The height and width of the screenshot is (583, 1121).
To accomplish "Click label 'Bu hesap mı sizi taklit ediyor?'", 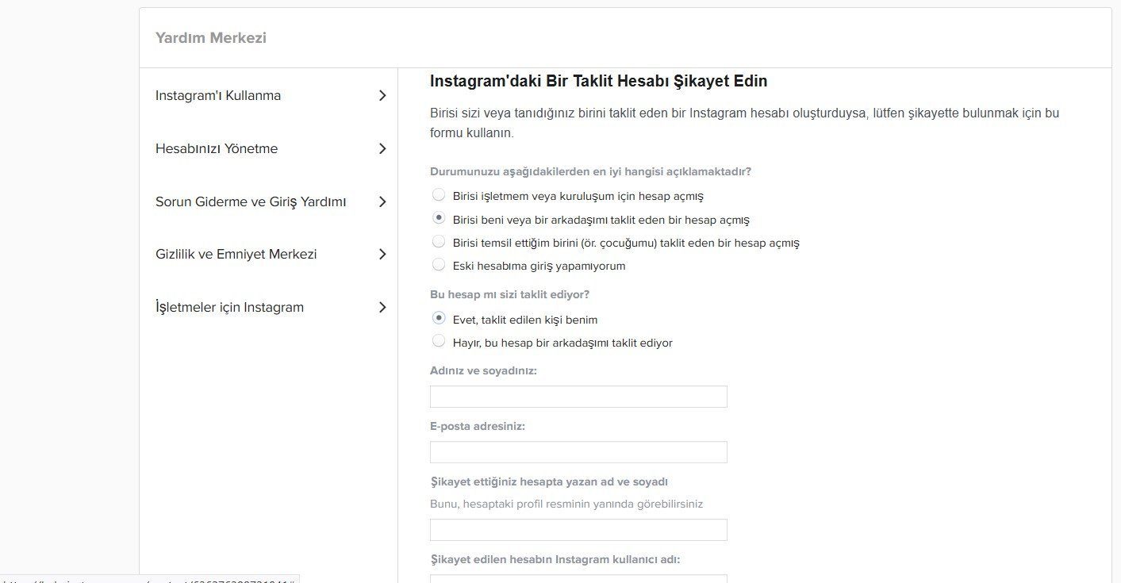I will point(509,294).
